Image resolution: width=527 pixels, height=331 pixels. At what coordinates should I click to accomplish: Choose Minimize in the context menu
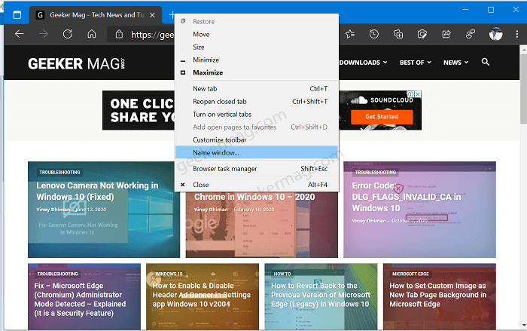pos(257,60)
